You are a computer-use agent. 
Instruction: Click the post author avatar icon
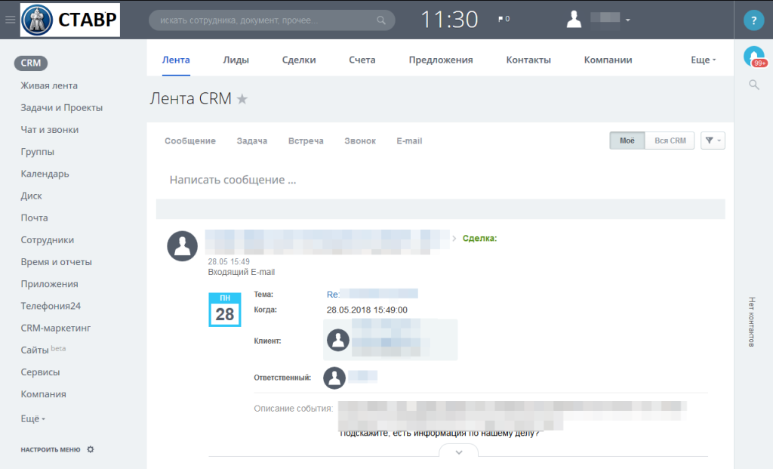coord(183,245)
